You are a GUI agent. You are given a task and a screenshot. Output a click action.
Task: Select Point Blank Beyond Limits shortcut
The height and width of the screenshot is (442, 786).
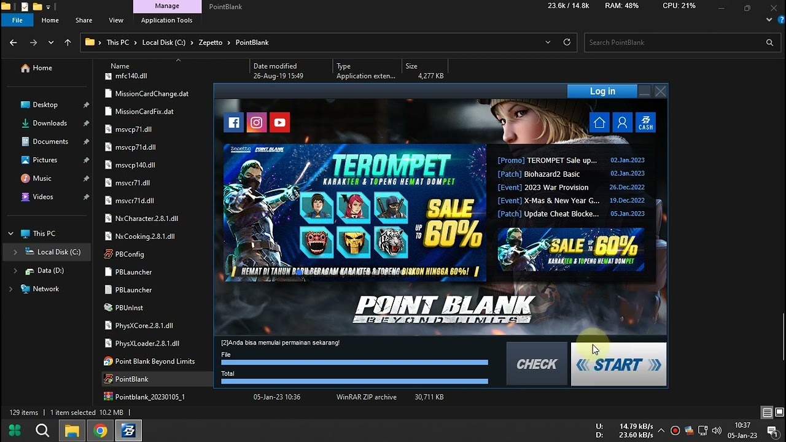pos(155,362)
